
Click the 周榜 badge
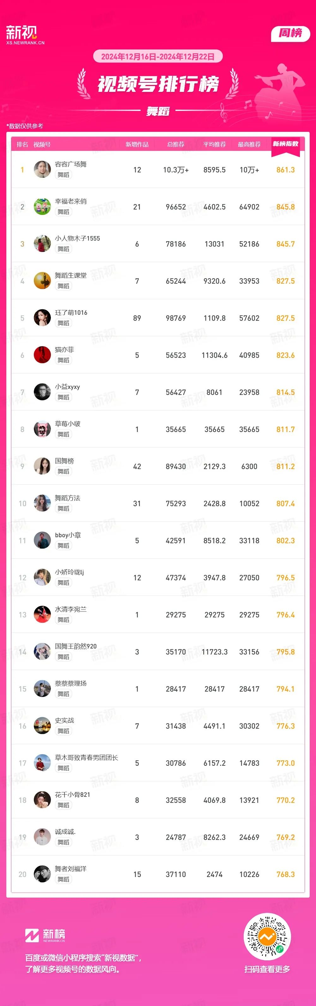click(x=290, y=34)
